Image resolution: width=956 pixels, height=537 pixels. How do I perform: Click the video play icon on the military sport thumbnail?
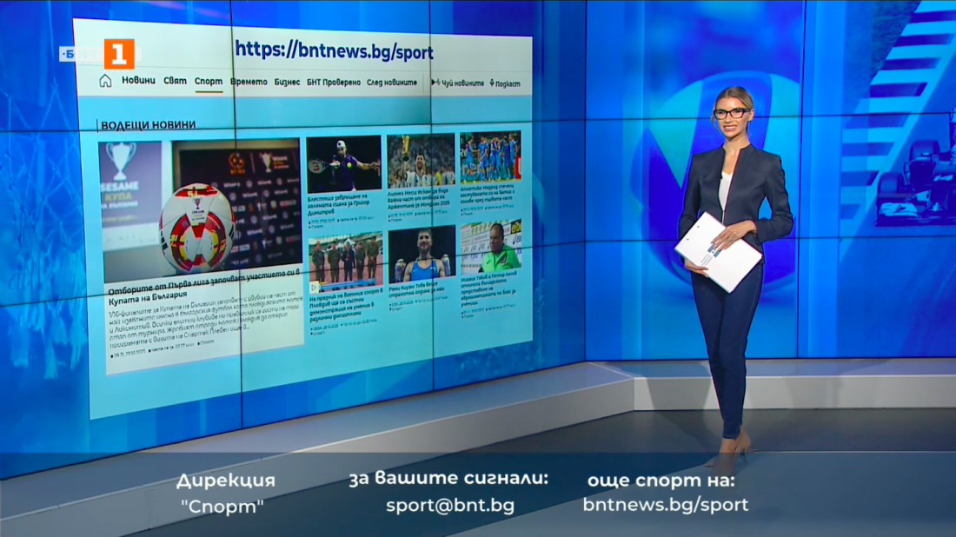[x=314, y=285]
